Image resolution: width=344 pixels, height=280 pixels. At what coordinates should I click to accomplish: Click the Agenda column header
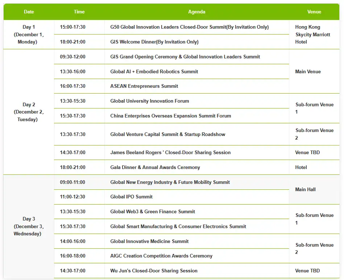pyautogui.click(x=196, y=12)
